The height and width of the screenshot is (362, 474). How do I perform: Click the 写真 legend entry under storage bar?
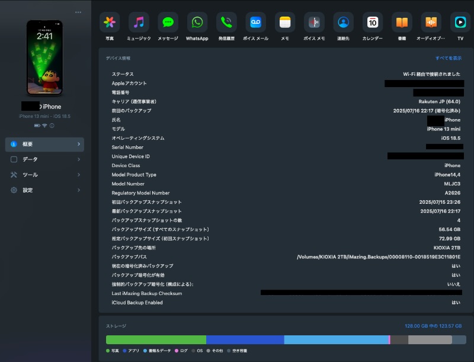click(113, 351)
